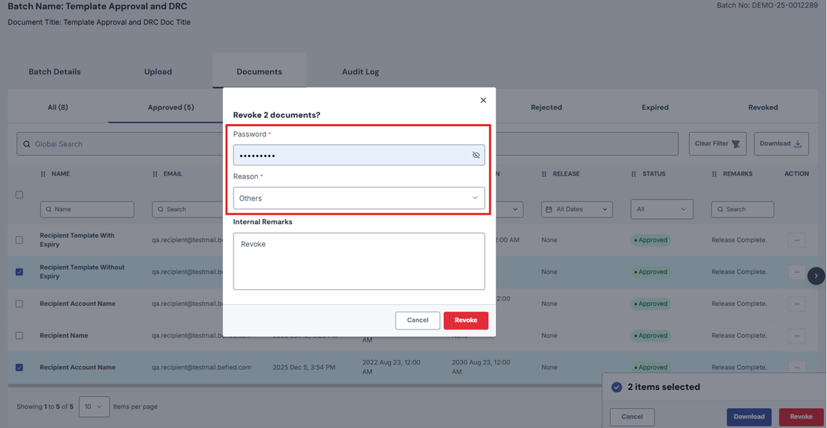Viewport: 827px width, 428px height.
Task: Open the All Dates release filter dropdown
Action: tap(576, 209)
